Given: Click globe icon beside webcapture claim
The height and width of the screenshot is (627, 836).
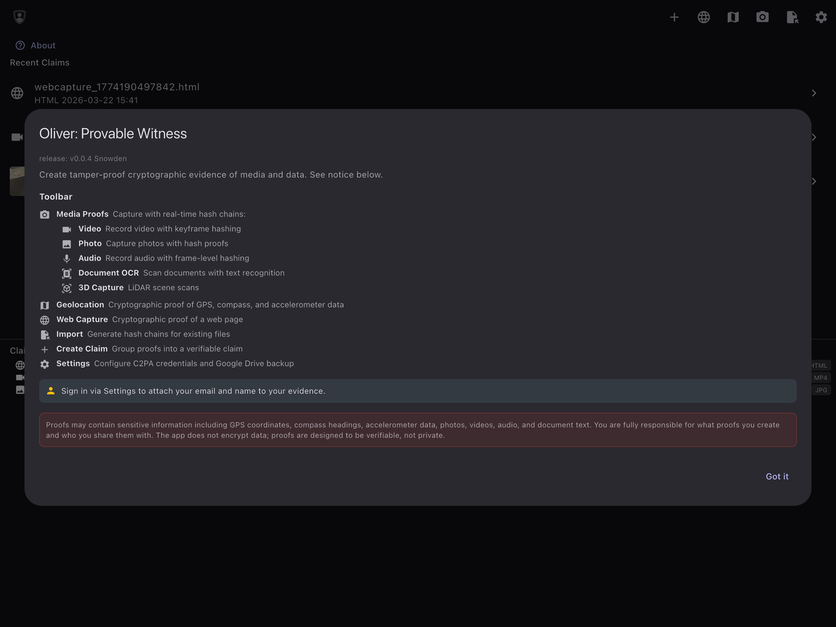Looking at the screenshot, I should [x=17, y=93].
